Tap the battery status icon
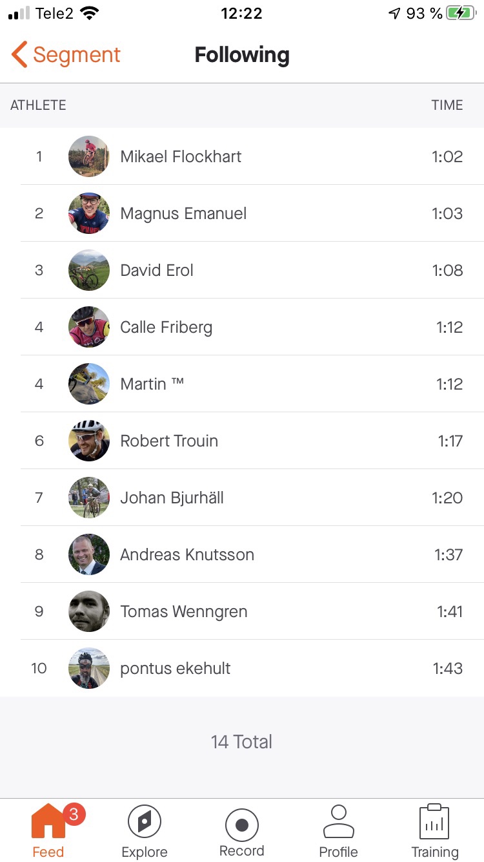 pos(461,13)
